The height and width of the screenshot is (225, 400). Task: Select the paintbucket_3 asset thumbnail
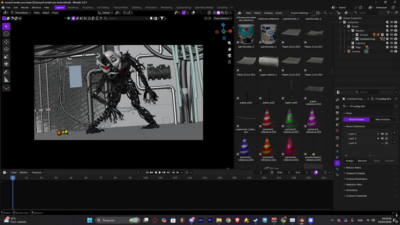246,36
